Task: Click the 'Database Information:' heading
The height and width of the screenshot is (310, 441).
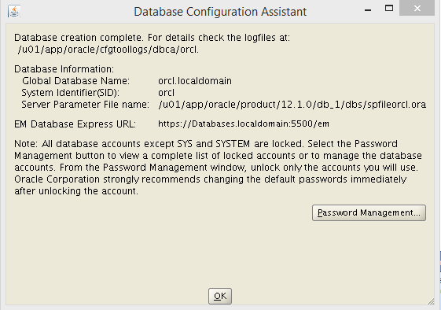Action: pyautogui.click(x=64, y=69)
